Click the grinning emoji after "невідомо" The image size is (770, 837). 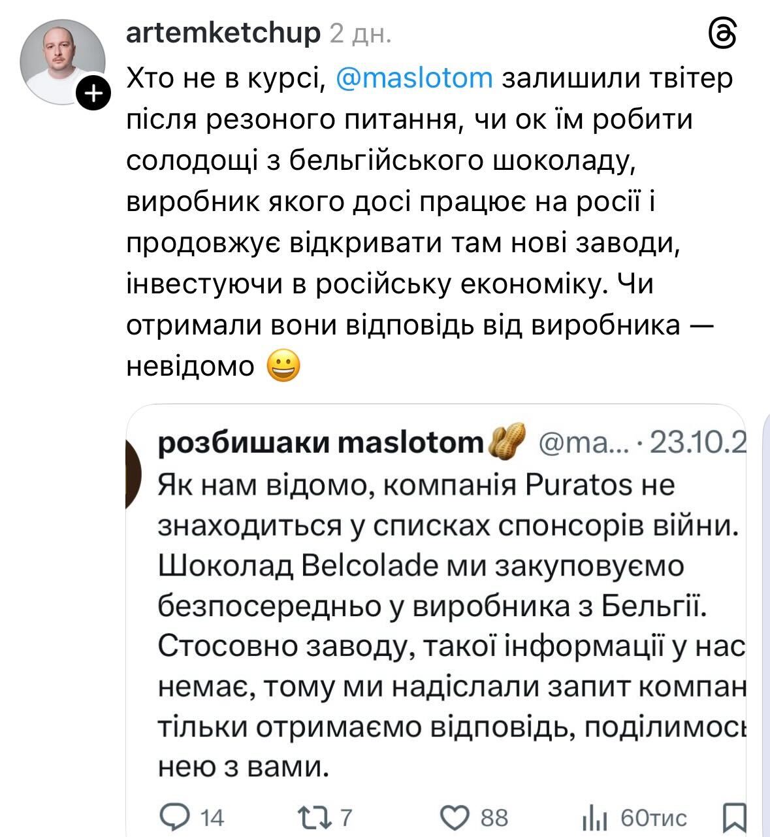coord(284,367)
